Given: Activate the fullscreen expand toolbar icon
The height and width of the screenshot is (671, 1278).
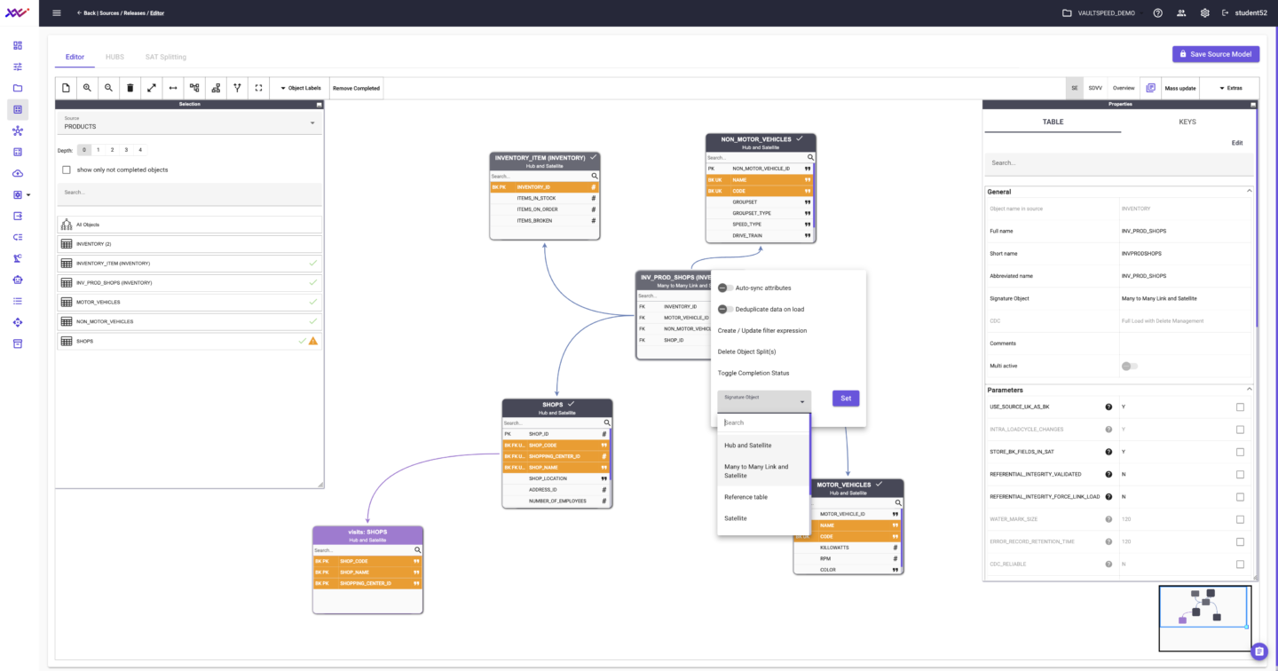Looking at the screenshot, I should [x=257, y=88].
